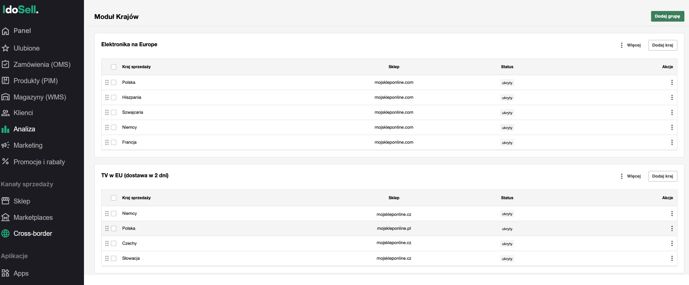
Task: Open actions menu for Francja row
Action: [672, 142]
